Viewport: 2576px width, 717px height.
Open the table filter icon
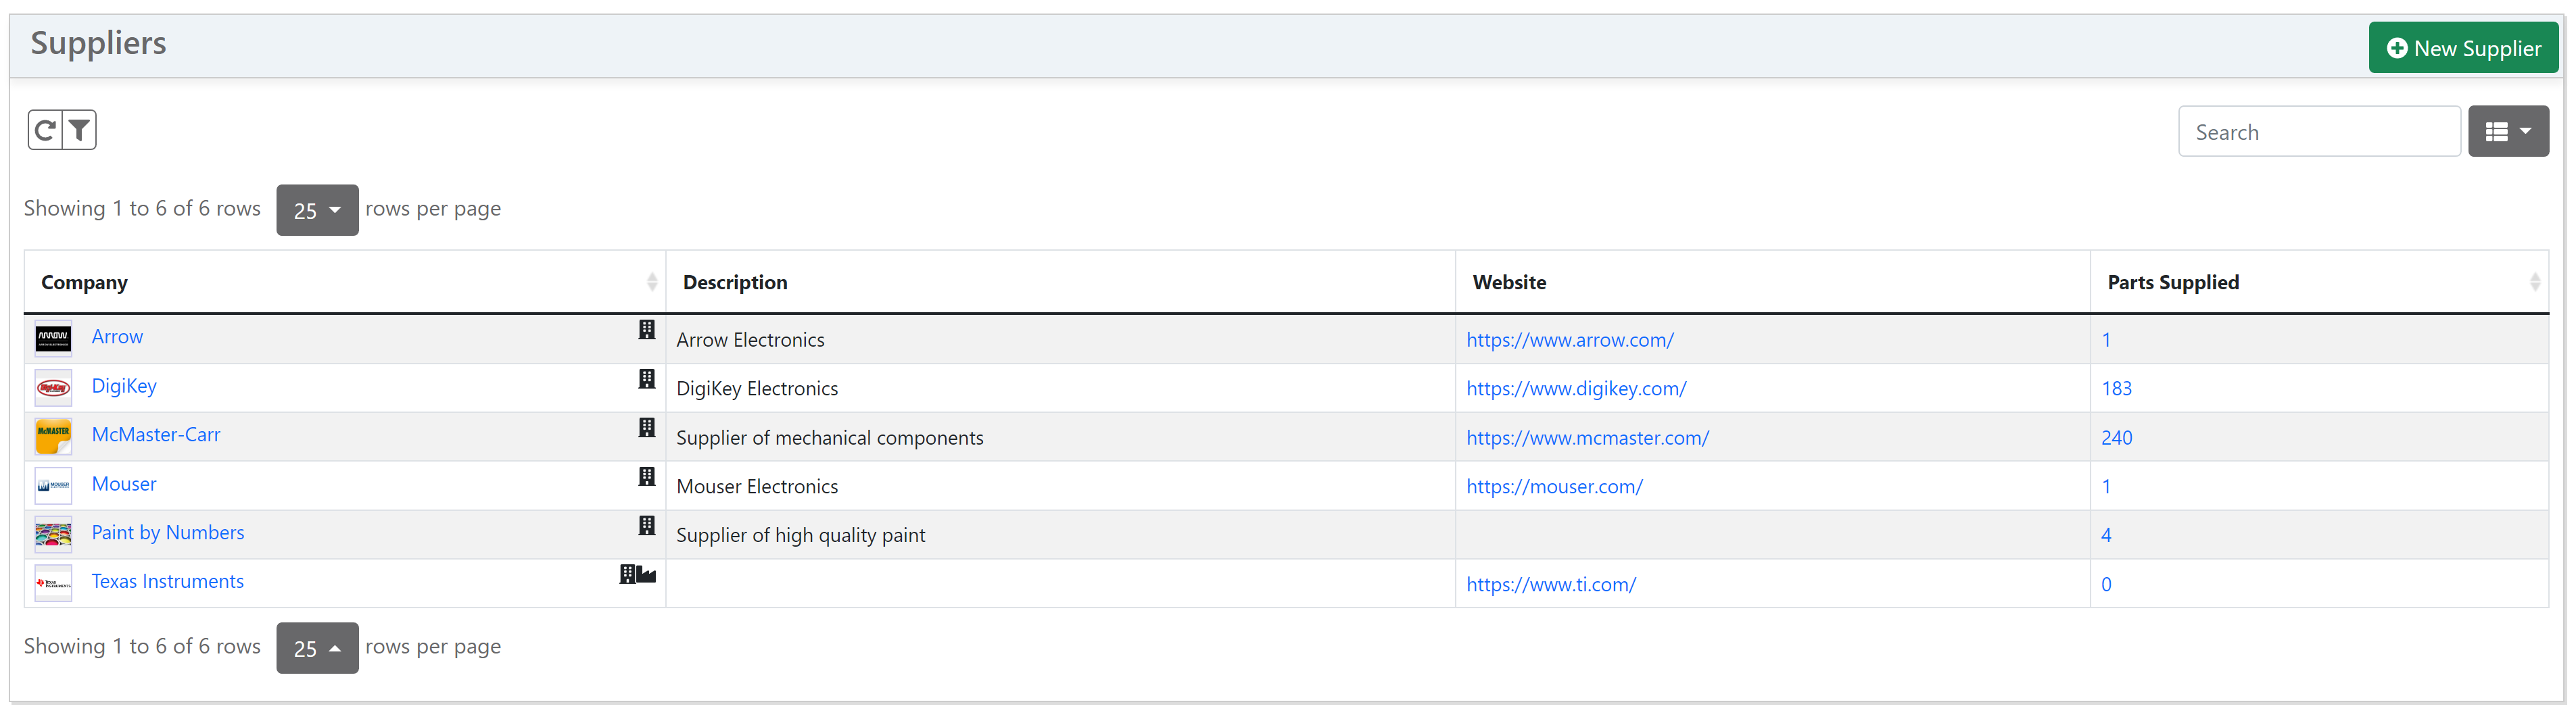[x=79, y=130]
